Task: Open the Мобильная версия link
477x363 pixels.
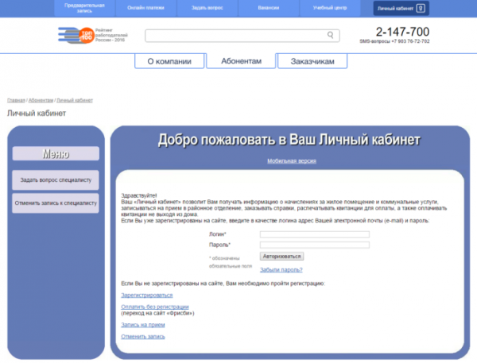Action: point(292,160)
